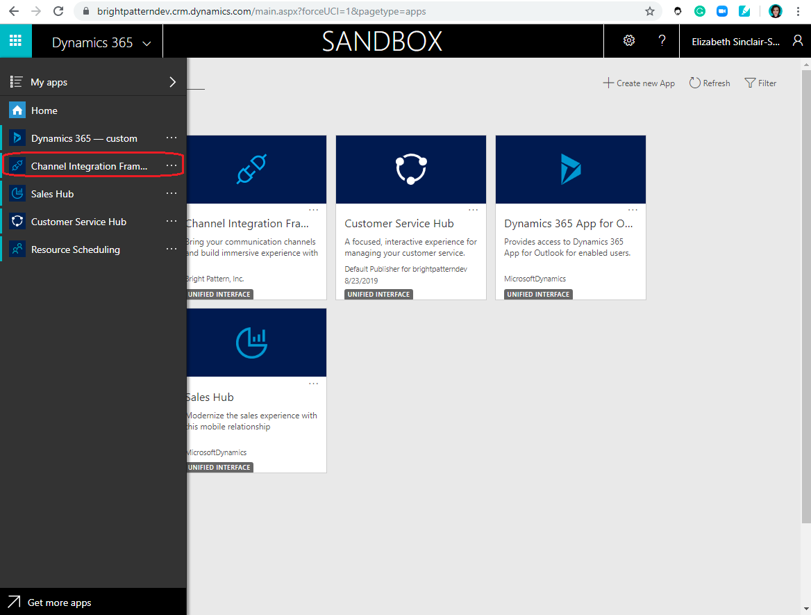Open the Filter button

(760, 83)
